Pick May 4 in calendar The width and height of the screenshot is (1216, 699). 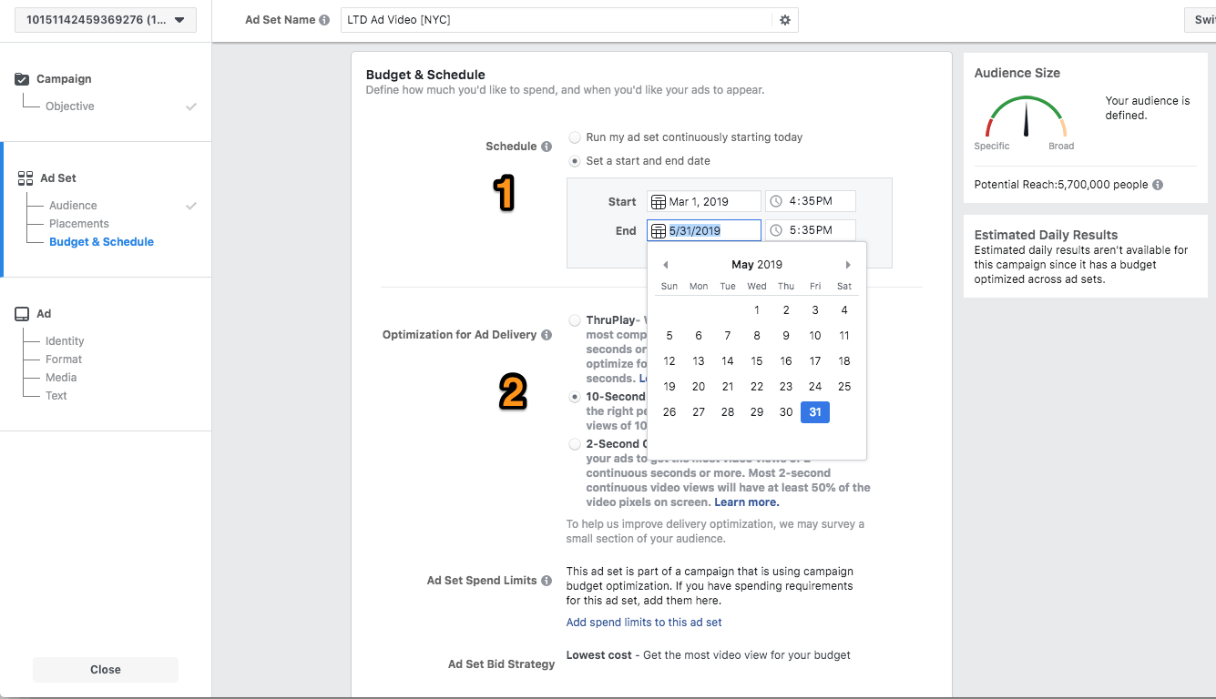[x=844, y=310]
